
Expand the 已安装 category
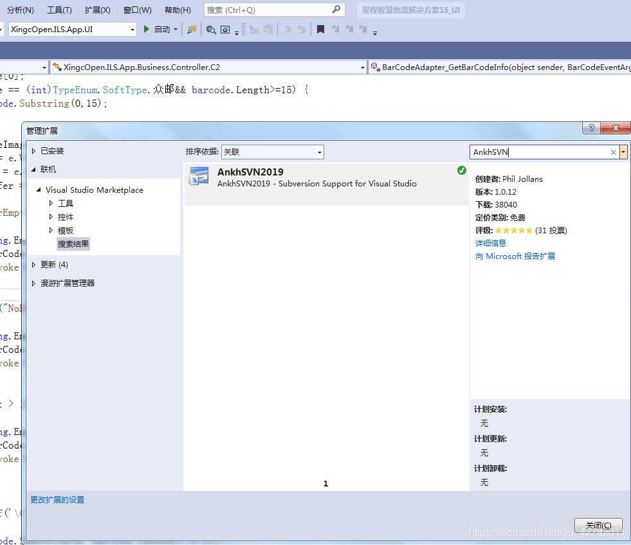point(34,151)
